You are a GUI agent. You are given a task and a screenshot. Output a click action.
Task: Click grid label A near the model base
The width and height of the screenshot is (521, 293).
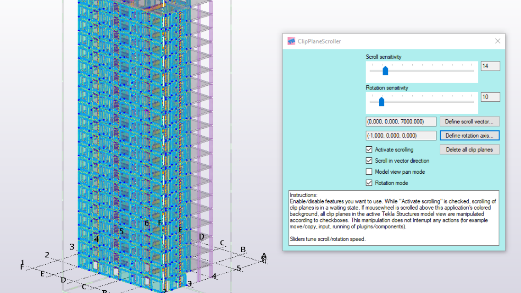264,256
